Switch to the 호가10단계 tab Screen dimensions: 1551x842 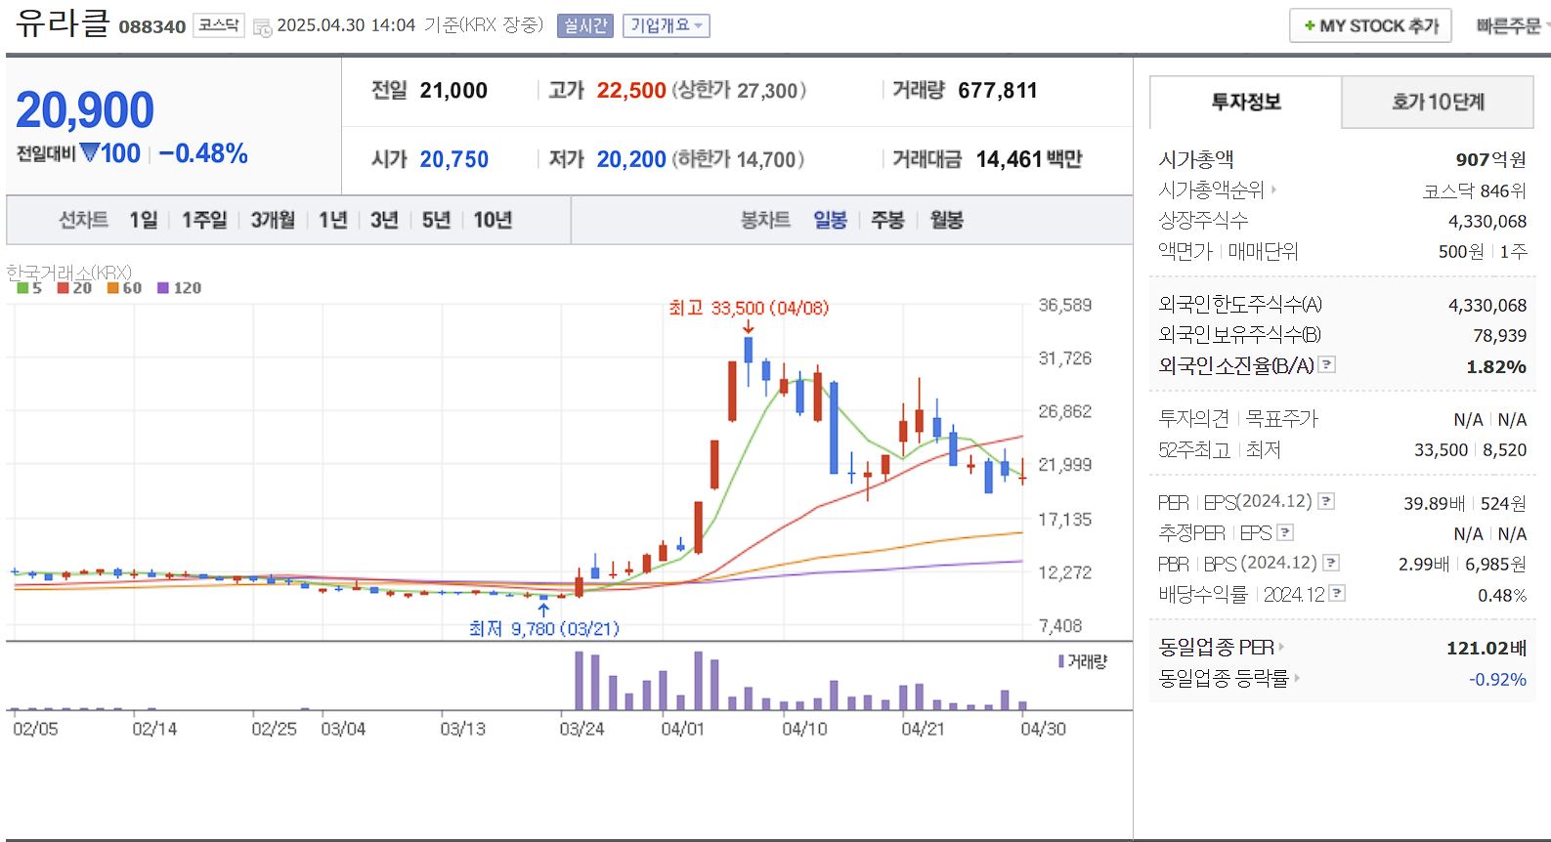(1438, 102)
